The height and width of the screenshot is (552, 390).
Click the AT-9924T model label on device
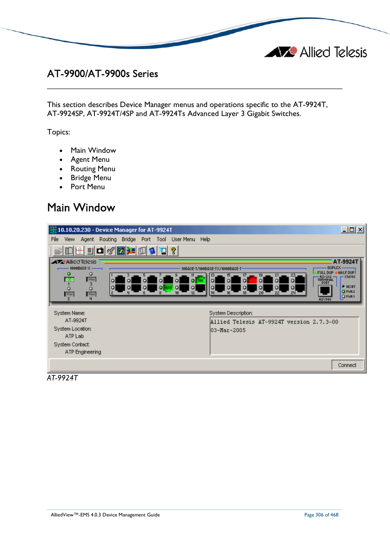tap(345, 262)
